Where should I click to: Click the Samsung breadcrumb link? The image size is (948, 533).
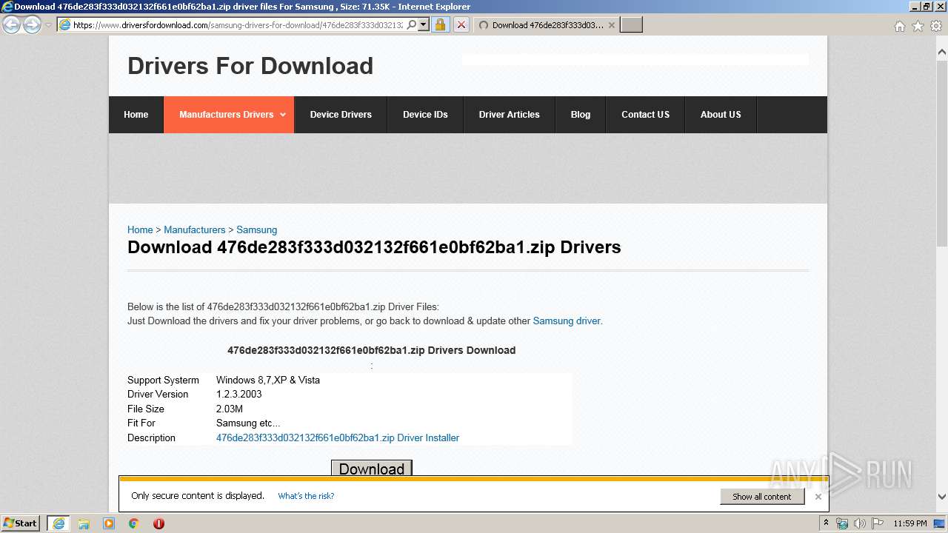pos(256,230)
